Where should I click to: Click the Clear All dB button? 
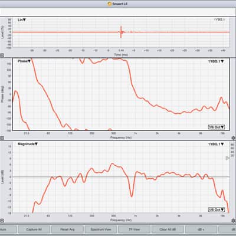(168, 230)
